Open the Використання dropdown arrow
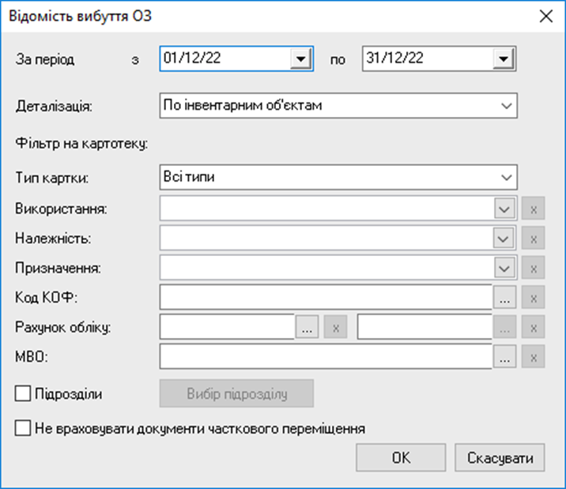The image size is (566, 489). click(x=504, y=209)
